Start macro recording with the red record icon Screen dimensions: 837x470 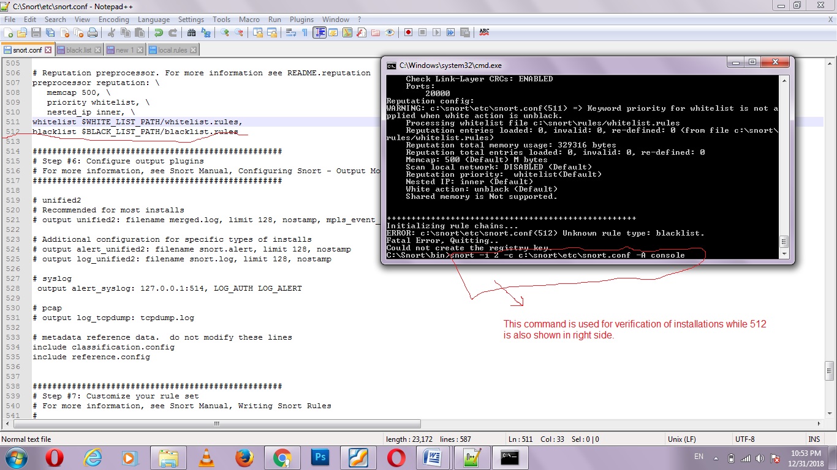point(408,32)
